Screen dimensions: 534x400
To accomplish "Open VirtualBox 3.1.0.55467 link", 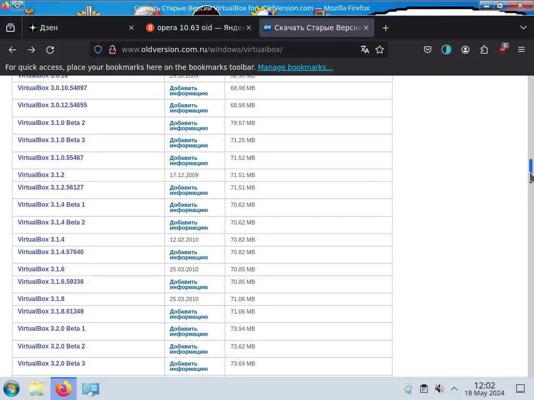I will (51, 157).
